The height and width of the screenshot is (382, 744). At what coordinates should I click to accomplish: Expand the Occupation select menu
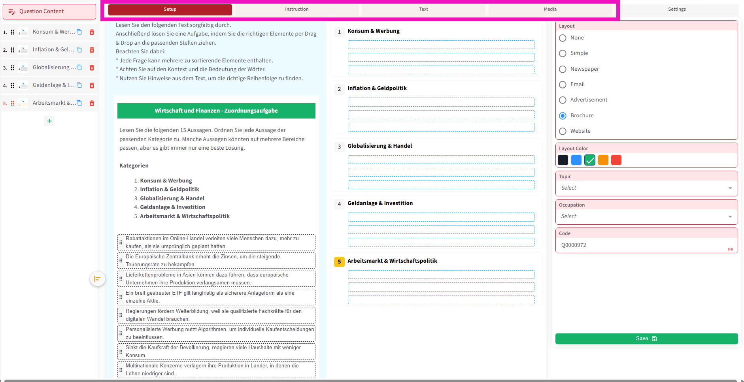(x=646, y=216)
